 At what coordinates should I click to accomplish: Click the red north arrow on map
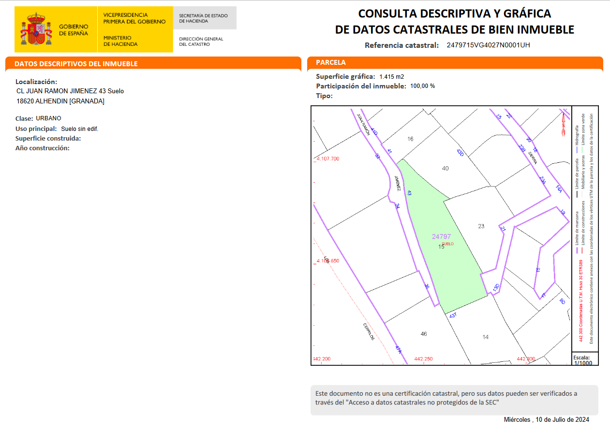(x=564, y=123)
